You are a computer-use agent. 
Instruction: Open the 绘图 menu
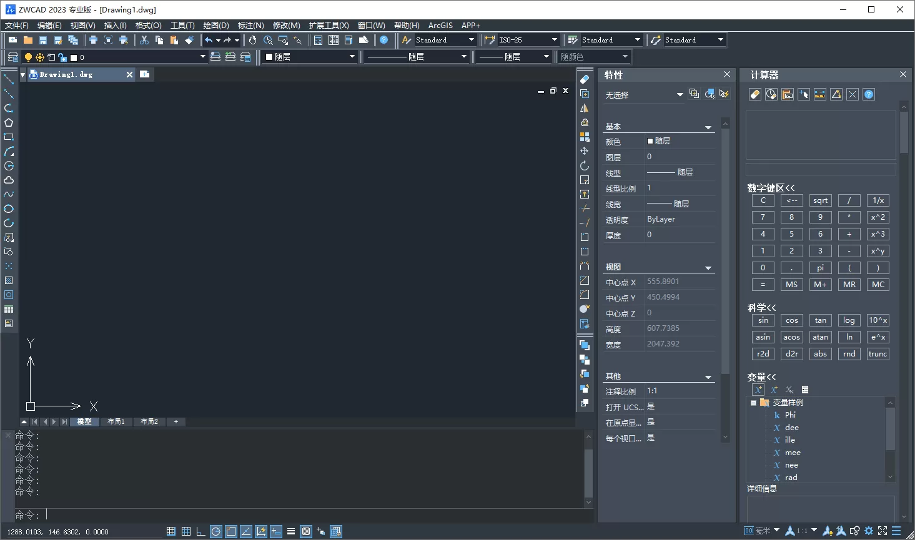(x=215, y=25)
